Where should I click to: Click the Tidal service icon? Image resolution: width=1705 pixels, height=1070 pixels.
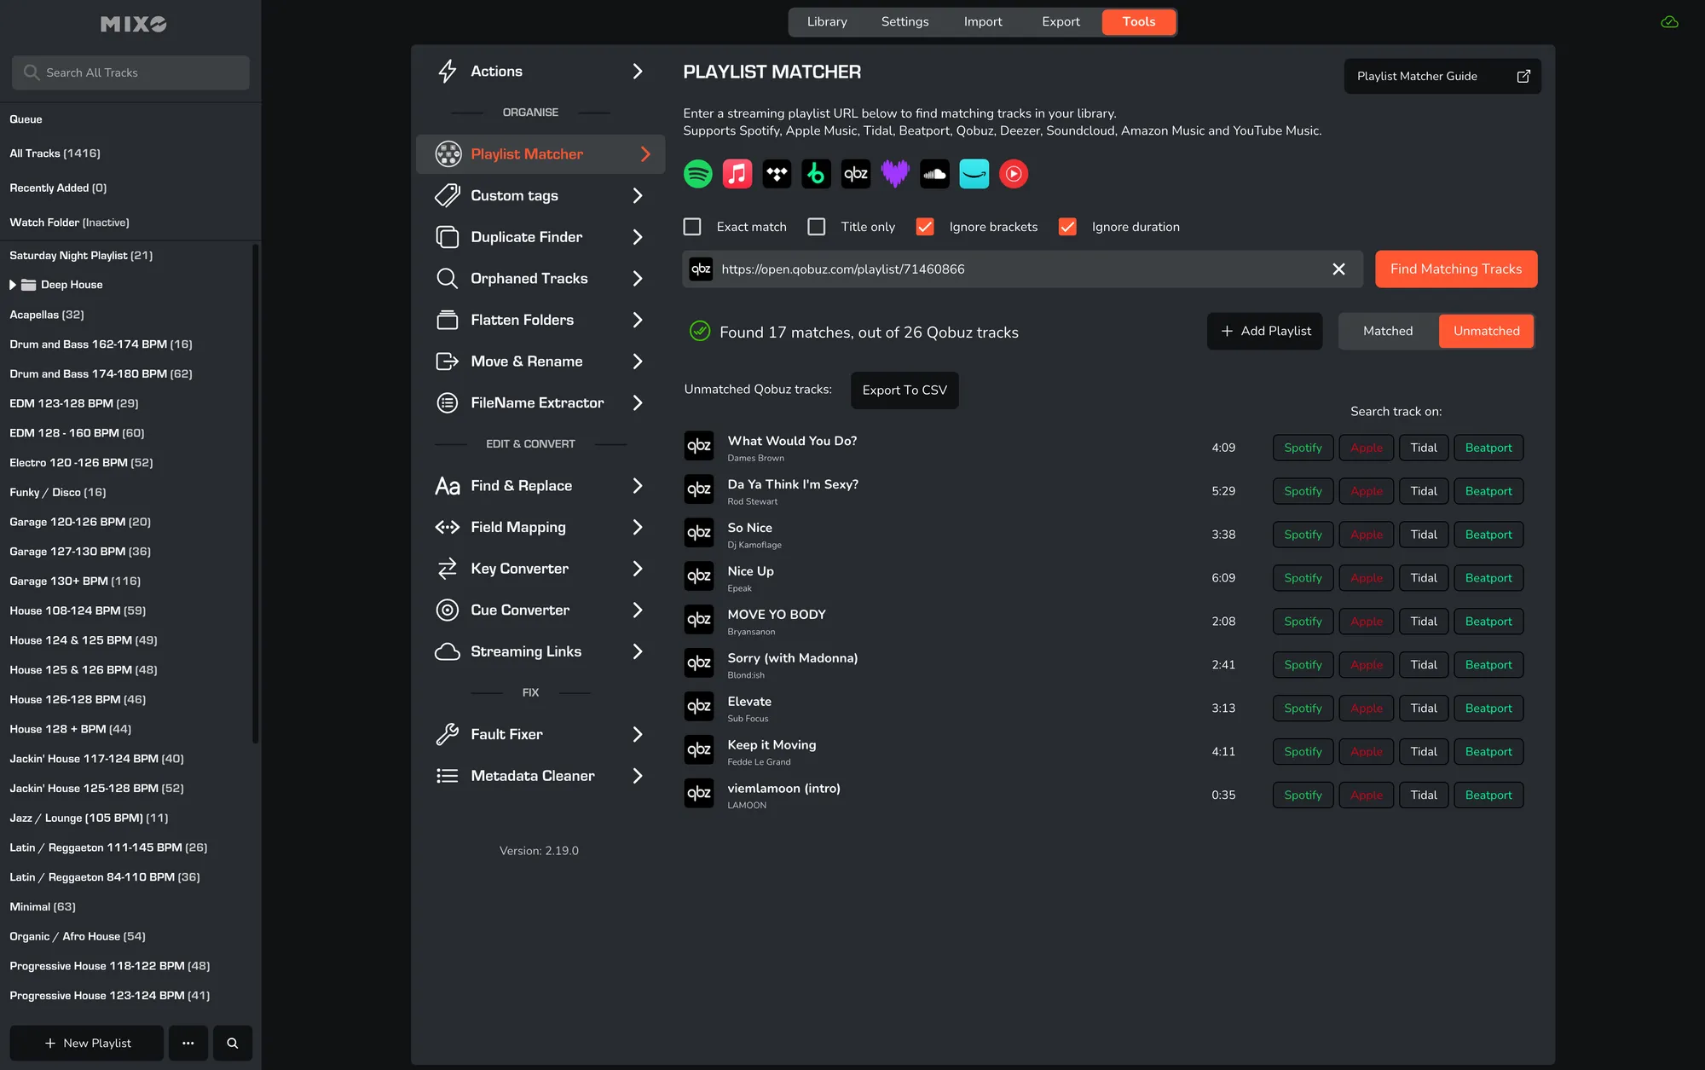[x=777, y=174]
